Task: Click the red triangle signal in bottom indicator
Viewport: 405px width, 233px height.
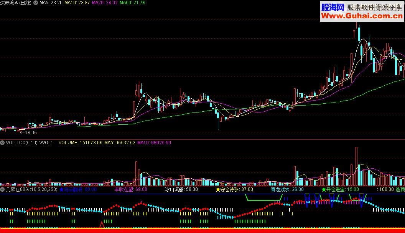Action: (x=102, y=225)
